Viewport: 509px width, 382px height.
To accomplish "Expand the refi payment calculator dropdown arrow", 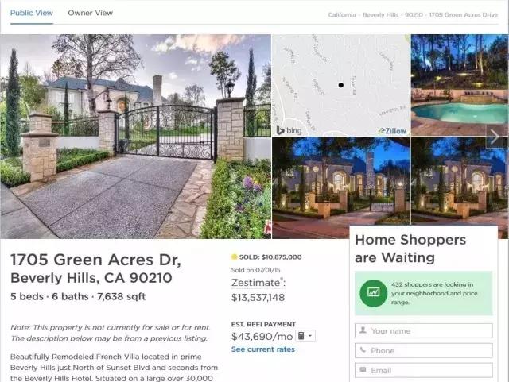I will tap(310, 336).
